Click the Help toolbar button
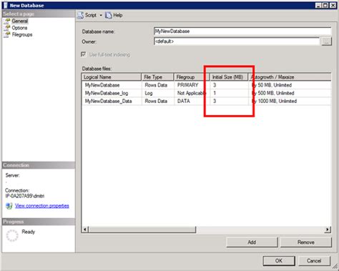Viewport: 339px width, 271px height. (114, 15)
